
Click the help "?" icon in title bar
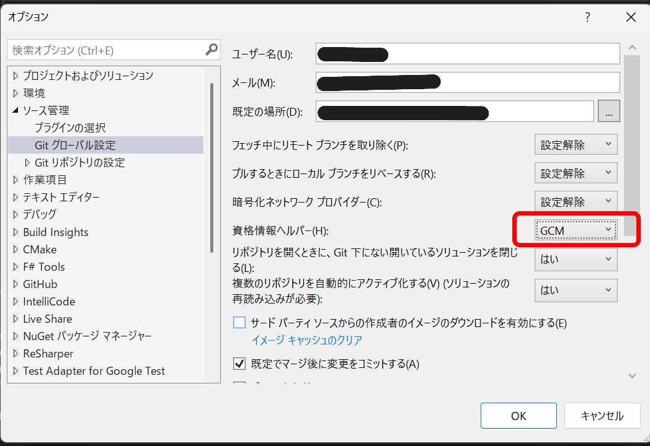[x=587, y=18]
